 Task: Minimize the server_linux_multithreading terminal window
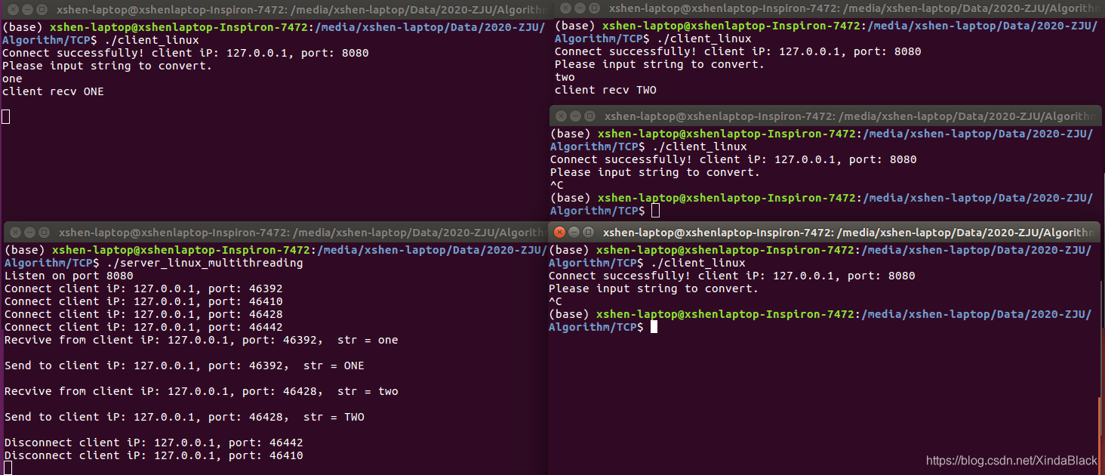29,233
